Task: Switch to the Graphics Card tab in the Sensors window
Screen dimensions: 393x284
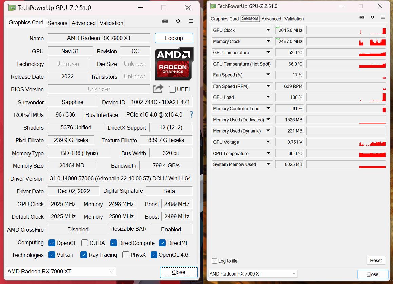Action: point(224,19)
